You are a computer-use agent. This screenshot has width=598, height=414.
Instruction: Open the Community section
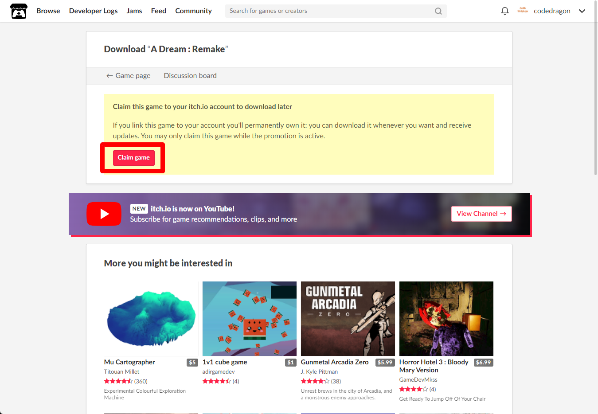pyautogui.click(x=193, y=11)
